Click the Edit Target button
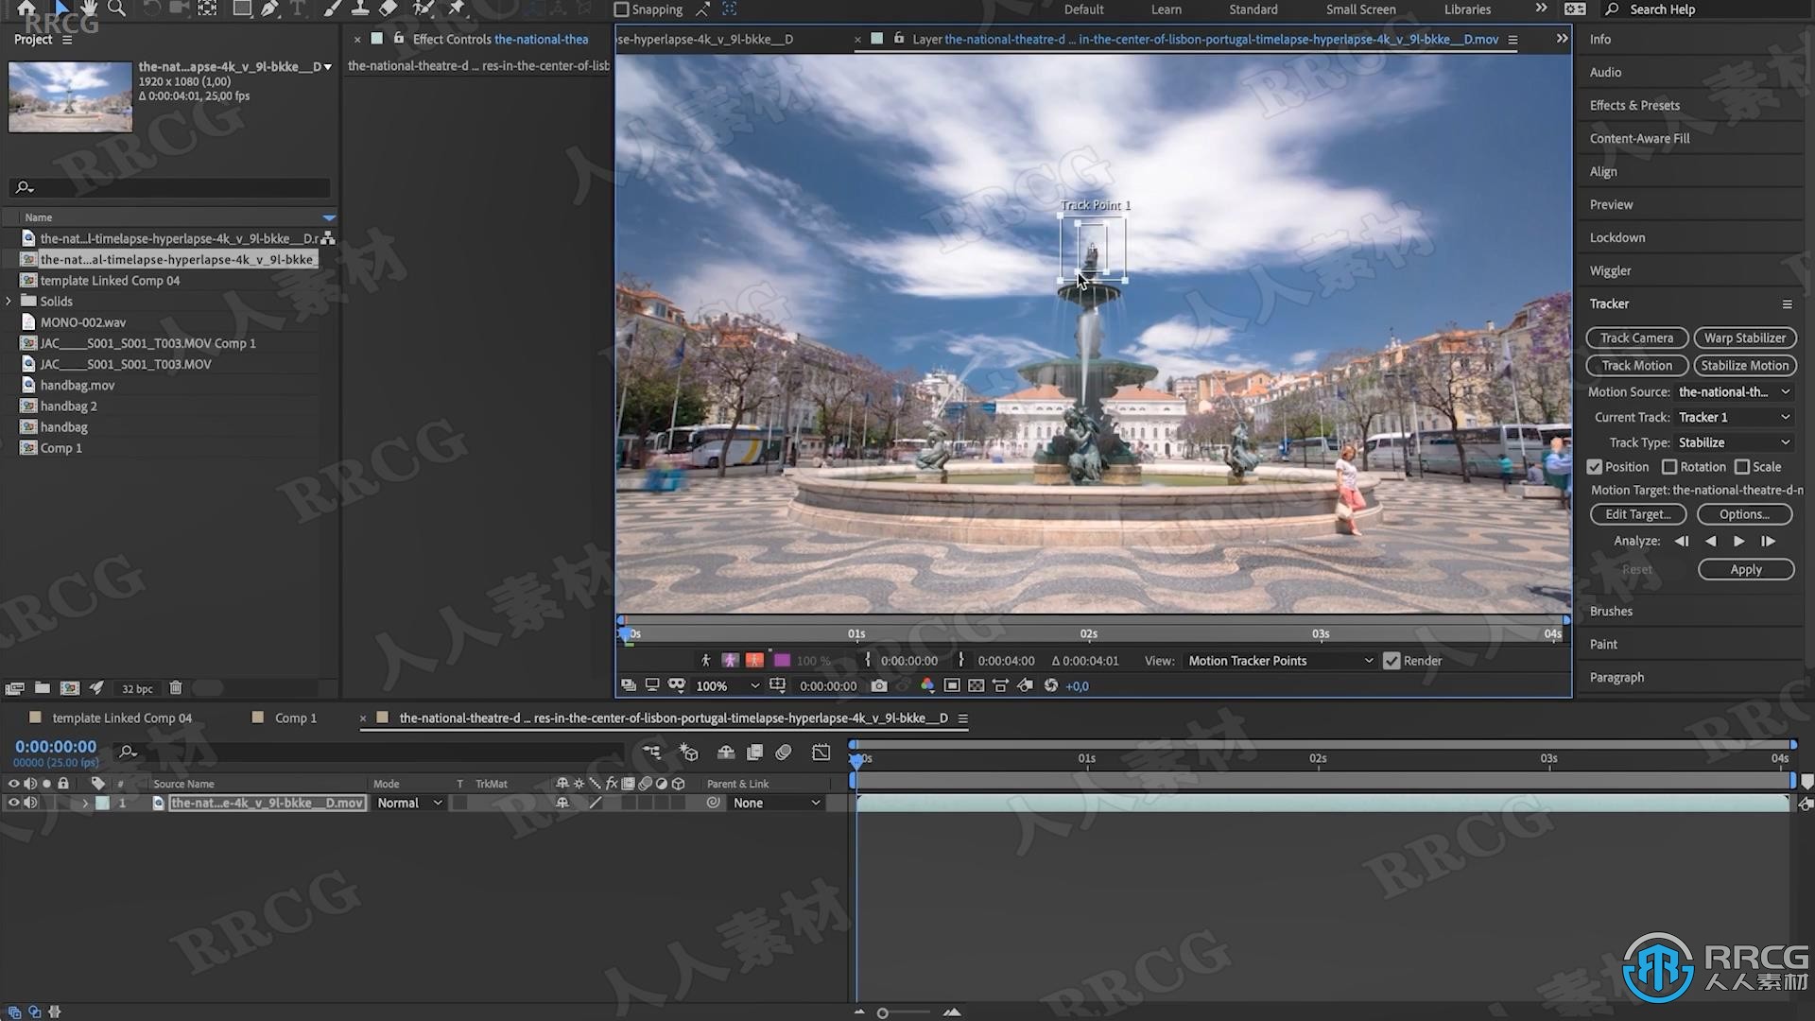Screen dimensions: 1815x1021 [1636, 513]
